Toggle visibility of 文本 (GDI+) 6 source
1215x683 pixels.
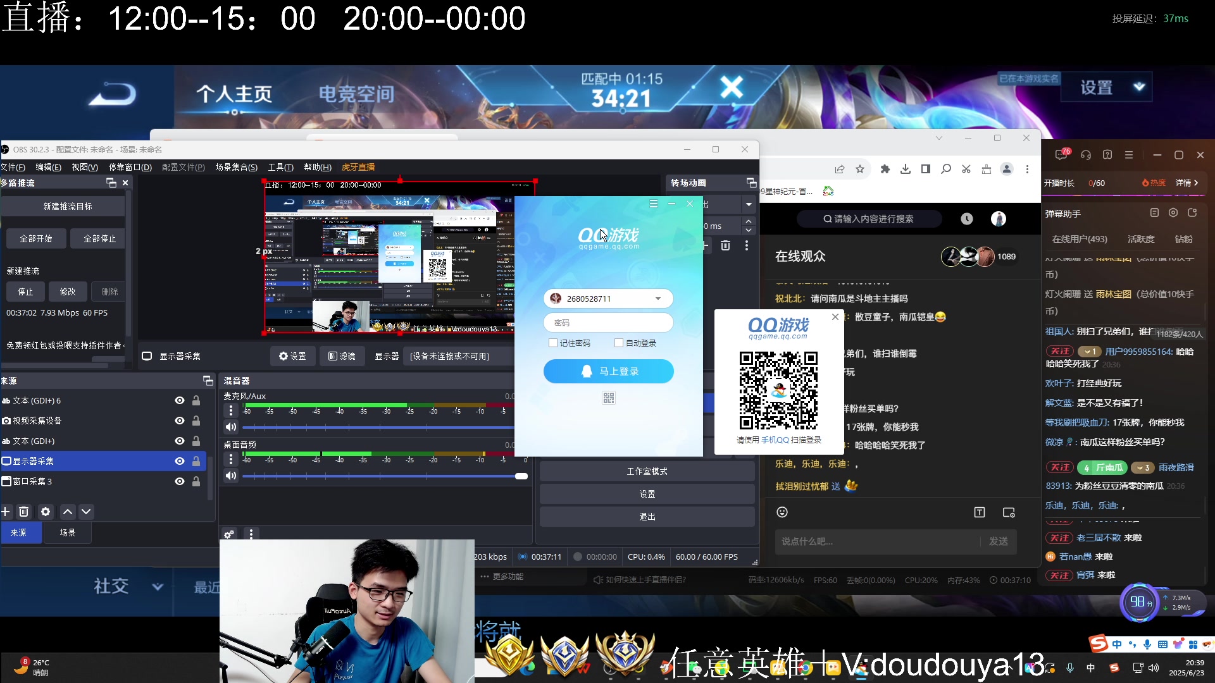point(180,400)
